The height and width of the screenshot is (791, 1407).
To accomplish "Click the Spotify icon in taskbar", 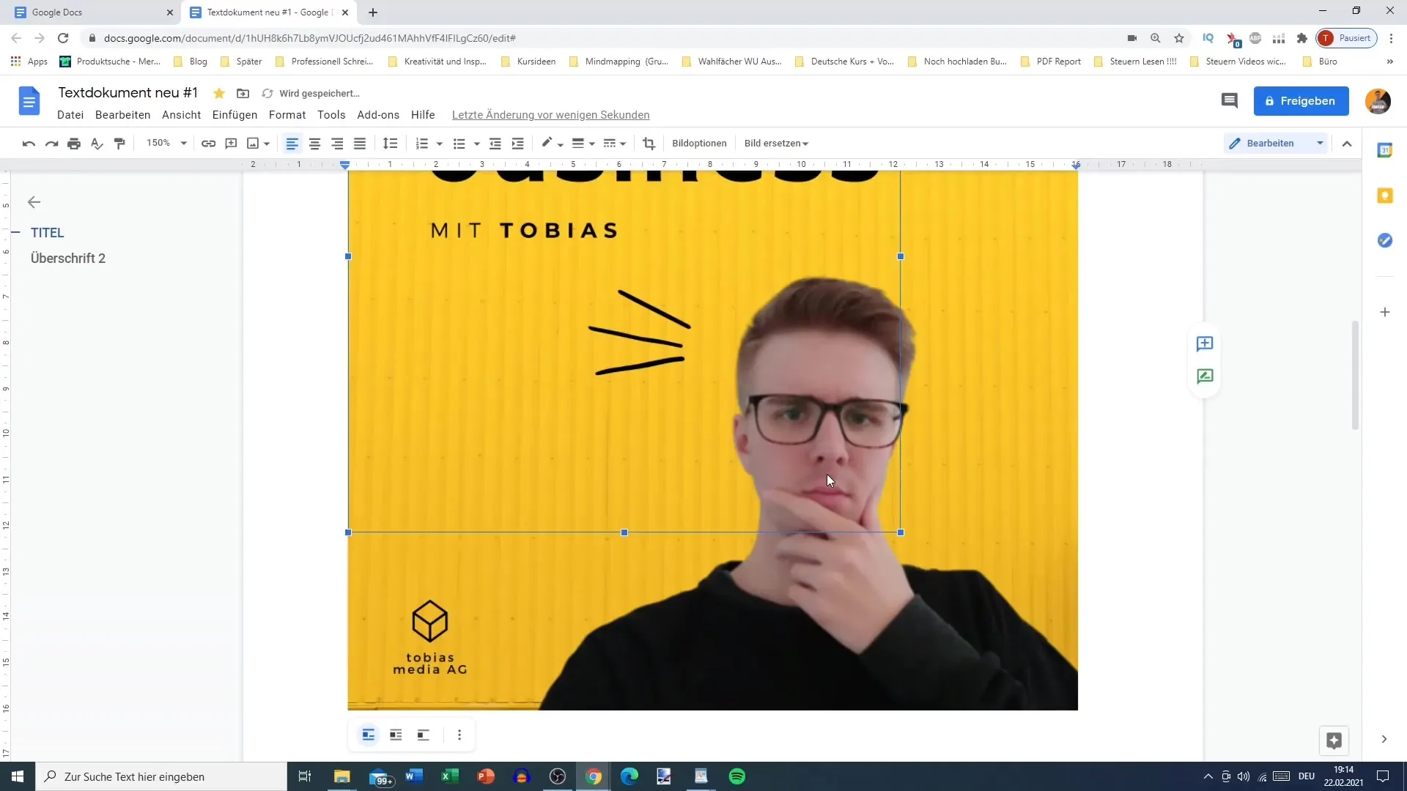I will (738, 776).
